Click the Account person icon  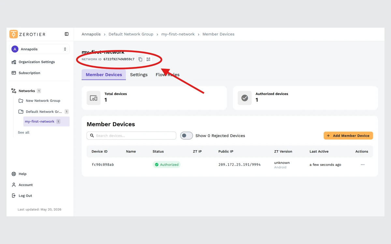tap(14, 185)
